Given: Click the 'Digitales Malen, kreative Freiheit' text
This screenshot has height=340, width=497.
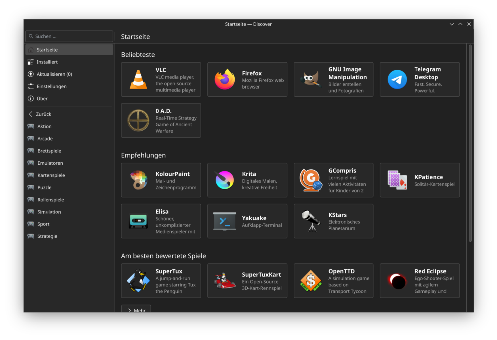Looking at the screenshot, I should click(260, 184).
